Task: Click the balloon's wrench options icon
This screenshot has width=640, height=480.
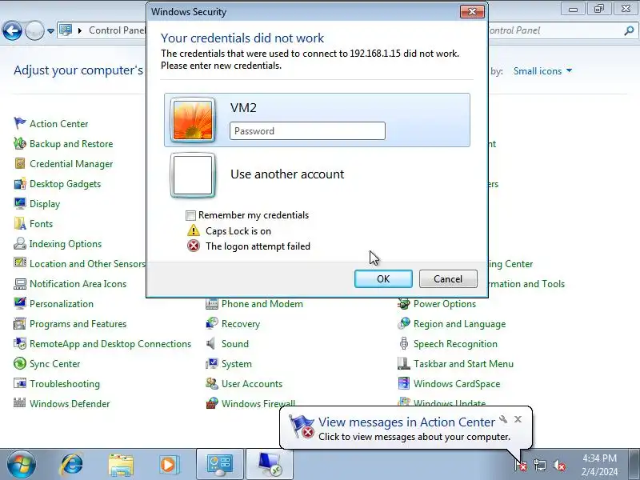Action: click(x=503, y=419)
